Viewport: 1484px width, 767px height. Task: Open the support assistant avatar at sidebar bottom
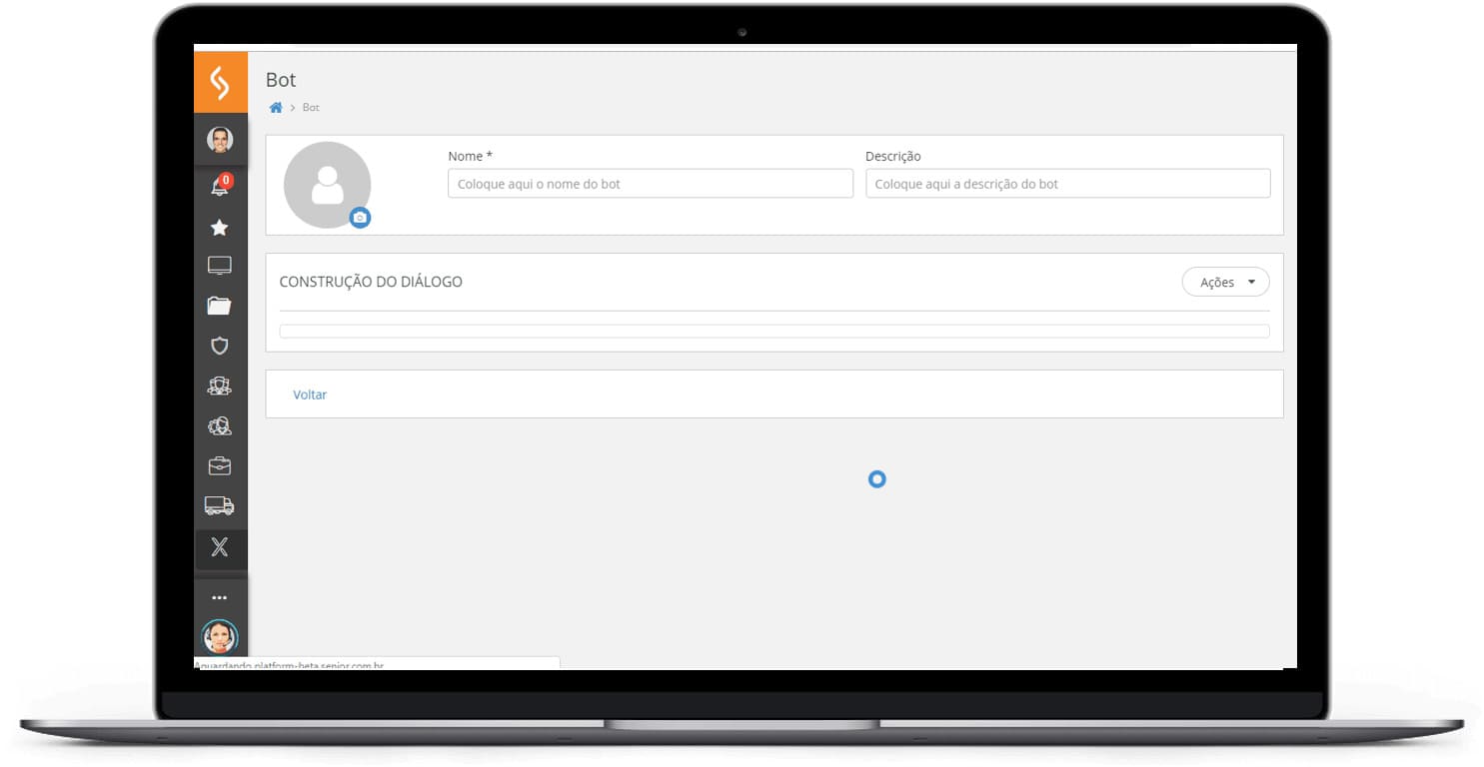click(220, 636)
